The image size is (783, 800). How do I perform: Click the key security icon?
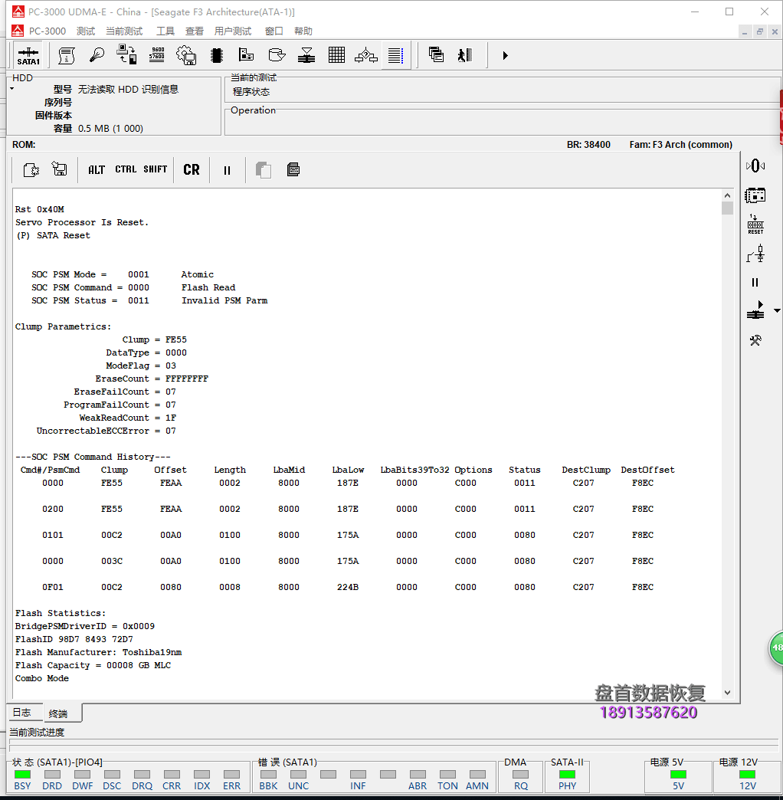tap(97, 54)
